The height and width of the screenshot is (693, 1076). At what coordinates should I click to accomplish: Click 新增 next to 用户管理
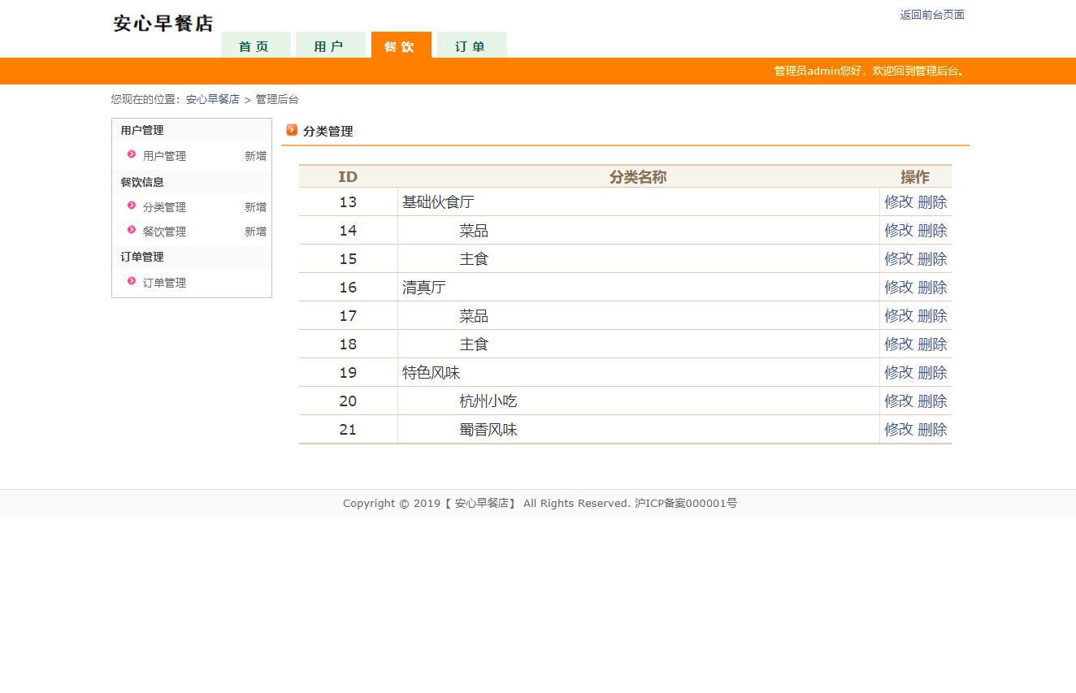255,155
